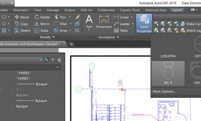Select the Move tool
The height and width of the screenshot is (121, 201).
pyautogui.click(x=22, y=17)
